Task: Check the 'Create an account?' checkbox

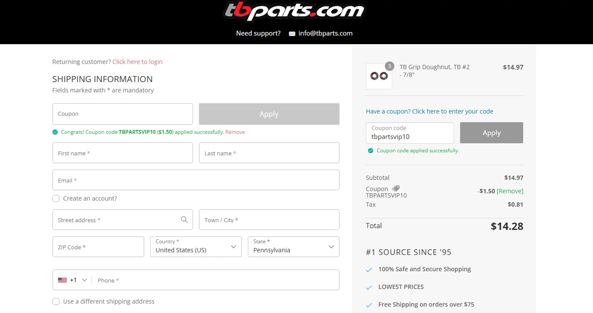Action: [56, 198]
